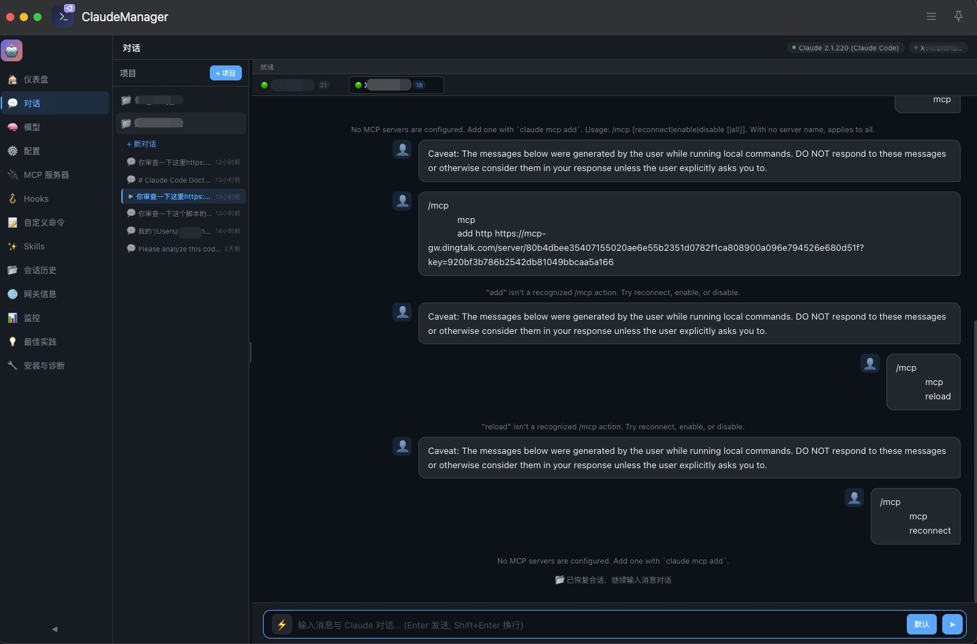Open the hamburger menu in the title bar

click(x=931, y=16)
